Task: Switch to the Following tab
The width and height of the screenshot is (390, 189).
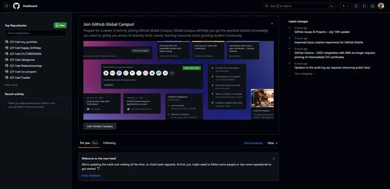Action: [x=110, y=143]
